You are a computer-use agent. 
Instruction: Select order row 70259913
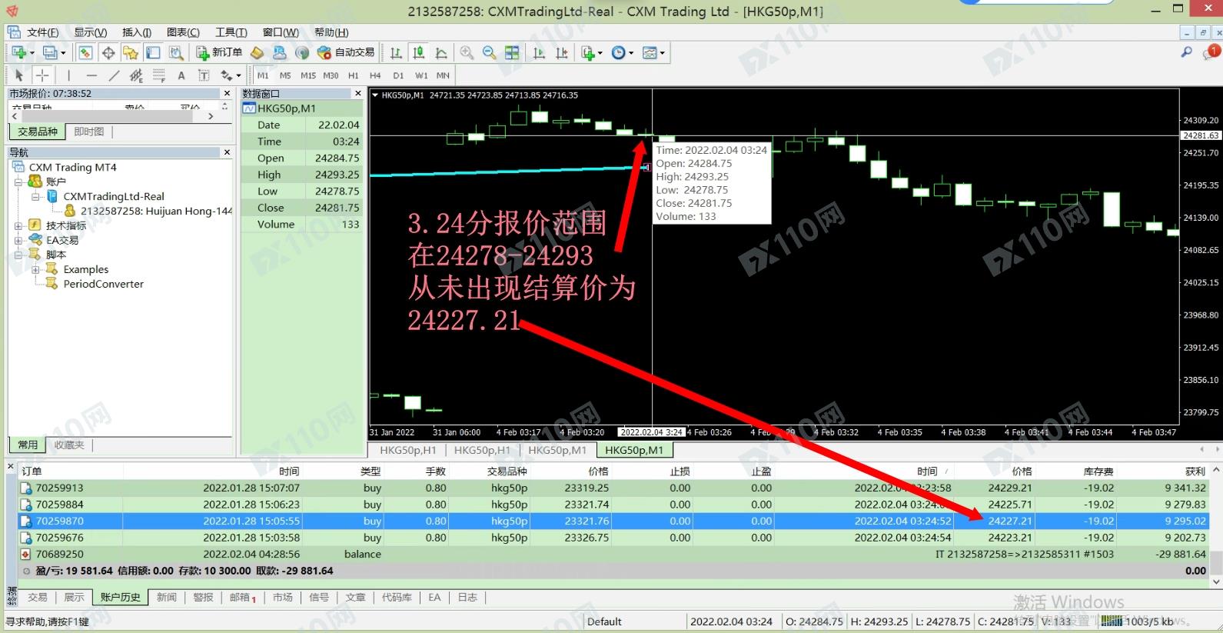613,488
